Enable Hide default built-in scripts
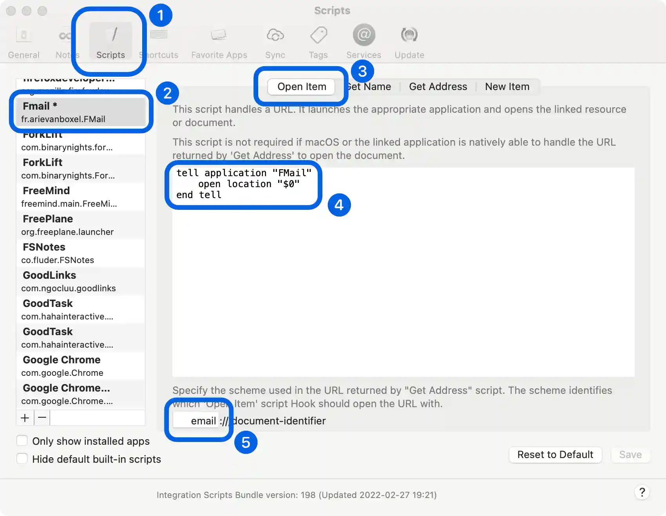 point(22,459)
